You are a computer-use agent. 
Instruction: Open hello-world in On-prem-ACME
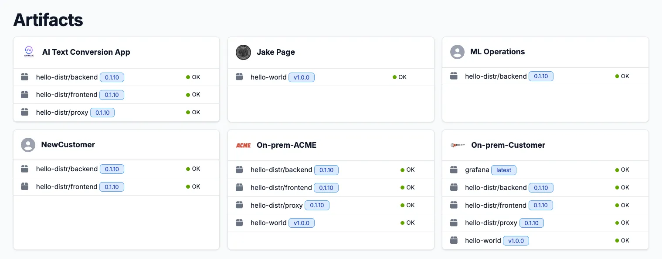click(268, 222)
